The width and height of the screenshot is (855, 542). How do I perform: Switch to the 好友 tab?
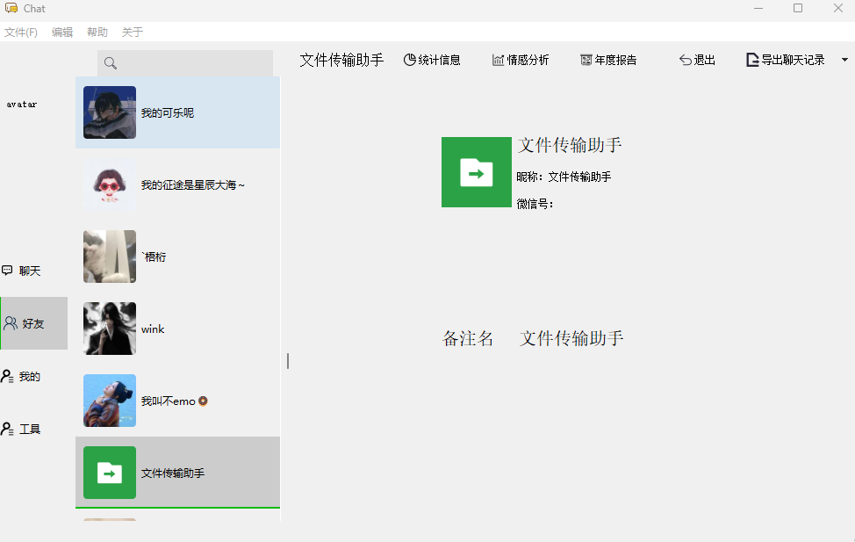(34, 323)
